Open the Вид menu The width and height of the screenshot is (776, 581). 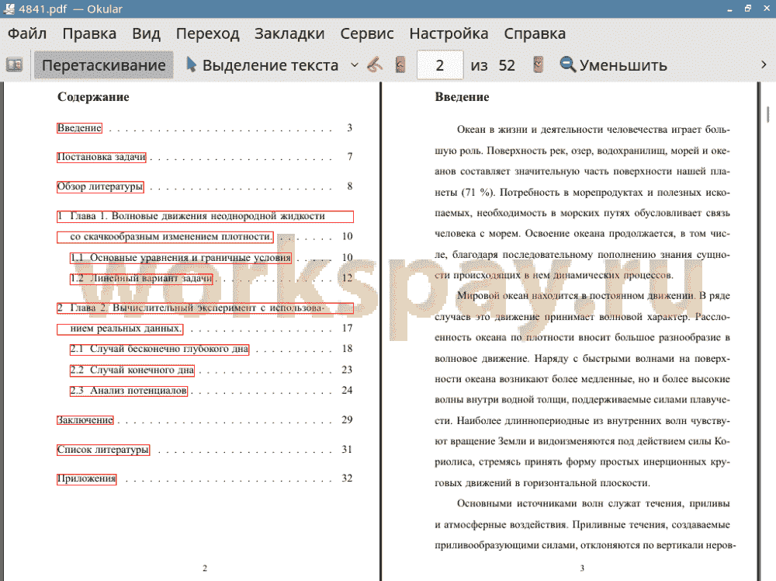click(146, 33)
